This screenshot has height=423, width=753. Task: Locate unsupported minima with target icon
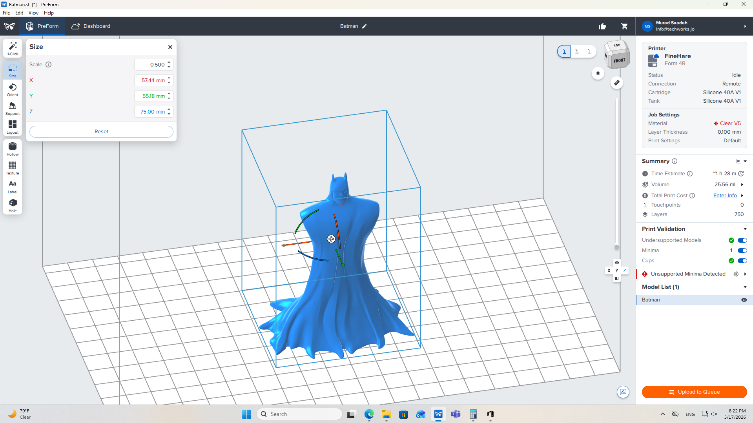[736, 274]
